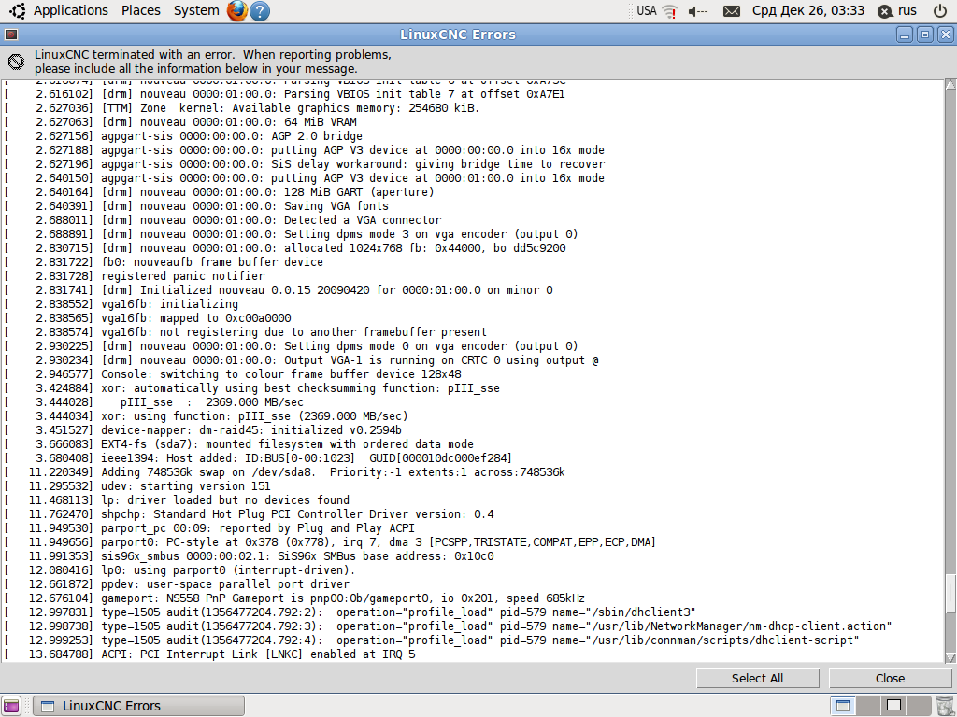Click the "128 MiB GART (aperture)" line
This screenshot has width=957, height=717.
tap(220, 192)
